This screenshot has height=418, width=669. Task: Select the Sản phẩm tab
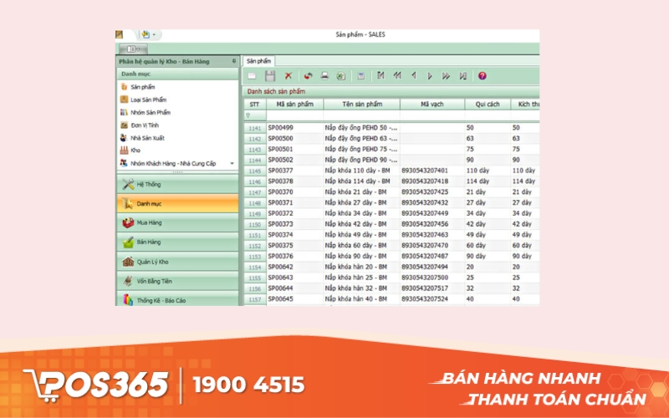258,61
